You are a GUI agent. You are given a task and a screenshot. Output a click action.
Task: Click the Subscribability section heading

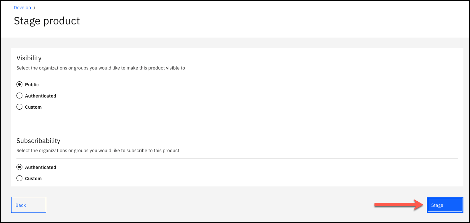[x=38, y=141]
